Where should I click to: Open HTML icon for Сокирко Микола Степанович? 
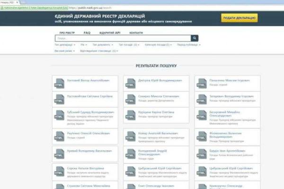click(x=131, y=99)
